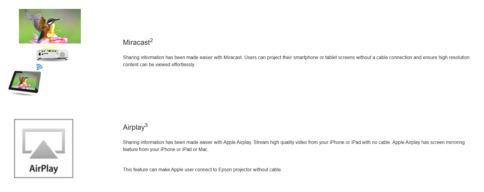Open footnote 3 beside Airplay heading

[146, 125]
